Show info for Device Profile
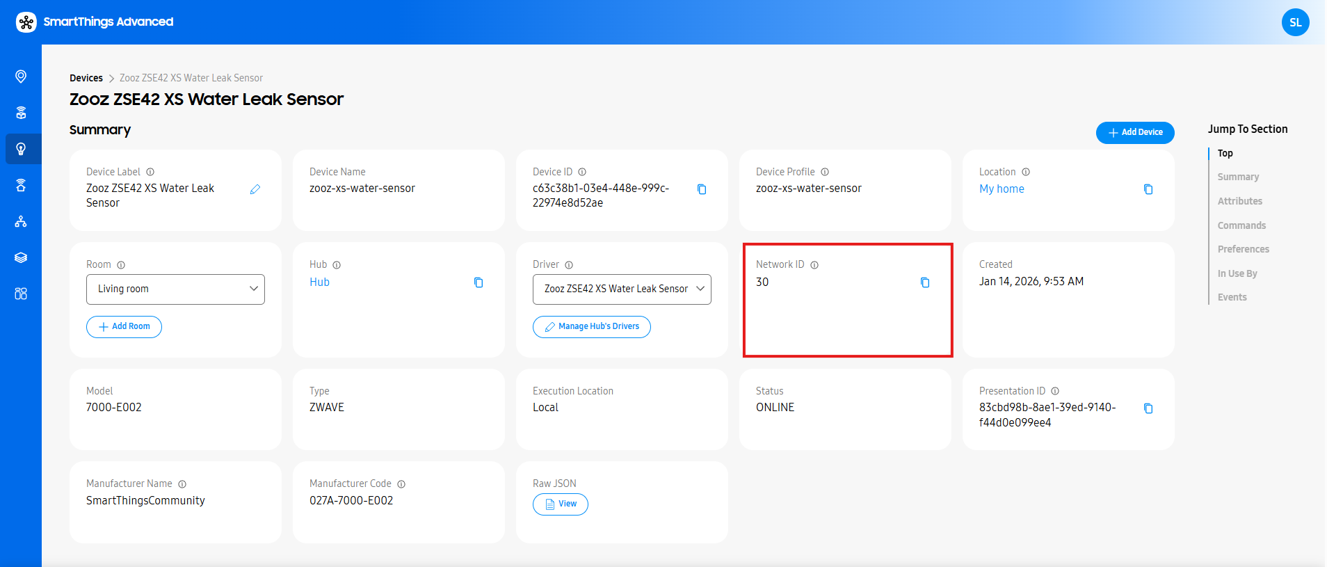The height and width of the screenshot is (567, 1327). click(825, 172)
